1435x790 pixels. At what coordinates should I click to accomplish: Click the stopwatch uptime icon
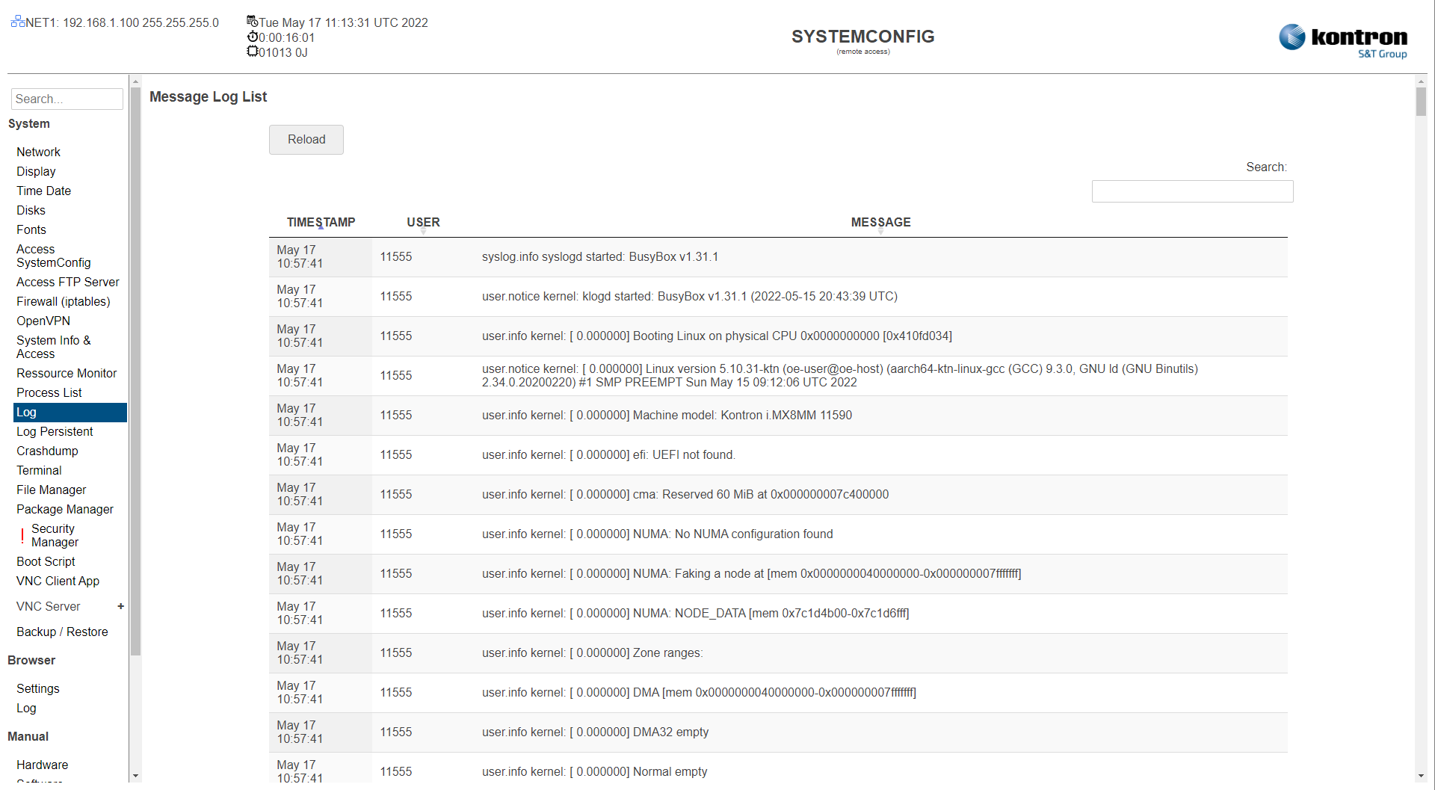(x=252, y=37)
